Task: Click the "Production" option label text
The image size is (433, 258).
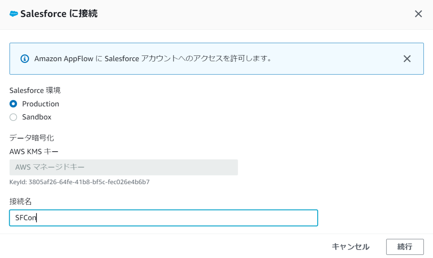Action: point(40,104)
